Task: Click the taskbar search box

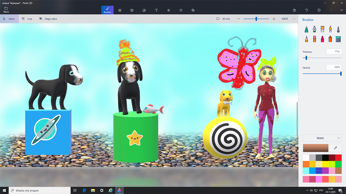Action: click(x=40, y=190)
